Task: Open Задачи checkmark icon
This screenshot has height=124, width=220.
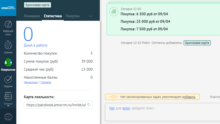Action: click(8, 80)
